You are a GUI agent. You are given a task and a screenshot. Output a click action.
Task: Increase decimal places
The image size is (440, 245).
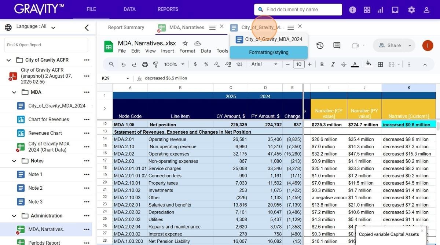tap(228, 64)
